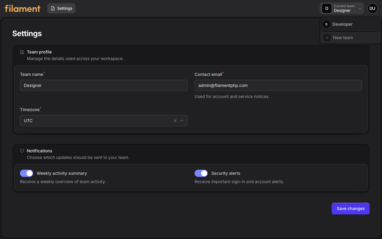Viewport: 382px width, 239px height.
Task: Toggle Security alerts switch
Action: tap(201, 173)
